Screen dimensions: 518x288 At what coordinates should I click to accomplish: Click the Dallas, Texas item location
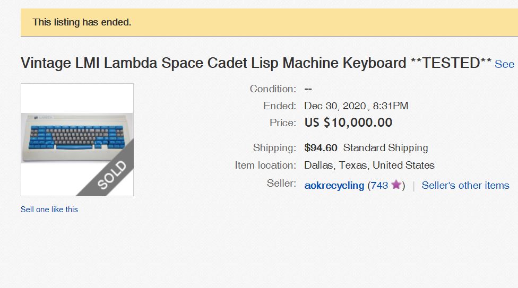[369, 165]
